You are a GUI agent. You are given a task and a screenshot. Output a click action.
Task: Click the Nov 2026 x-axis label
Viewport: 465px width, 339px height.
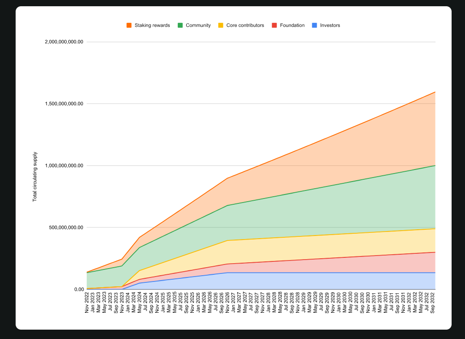(227, 302)
